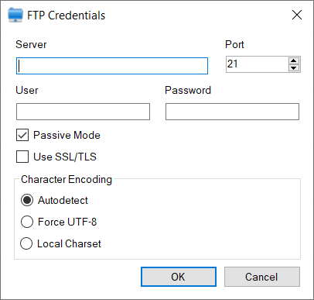Click the Port label text

click(x=234, y=44)
